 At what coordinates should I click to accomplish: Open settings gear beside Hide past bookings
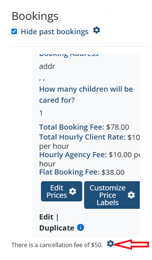coord(97,30)
